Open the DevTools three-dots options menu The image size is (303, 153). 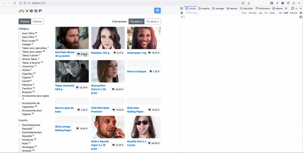click(296, 9)
